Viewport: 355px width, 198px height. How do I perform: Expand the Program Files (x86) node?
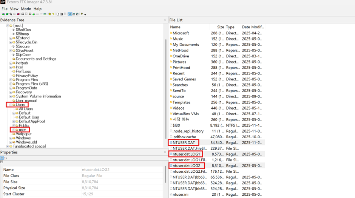(x=11, y=84)
